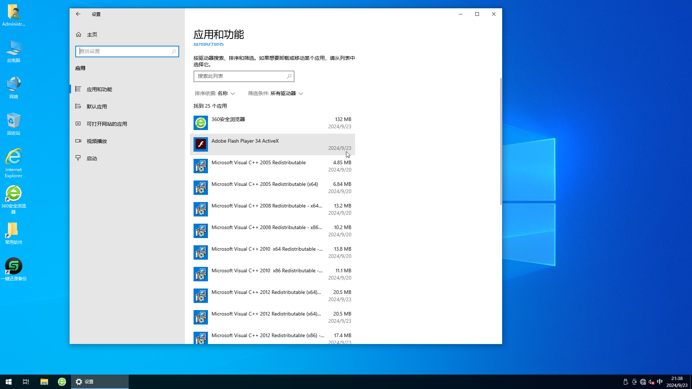Maximize the Settings window
This screenshot has width=692, height=389.
(477, 14)
